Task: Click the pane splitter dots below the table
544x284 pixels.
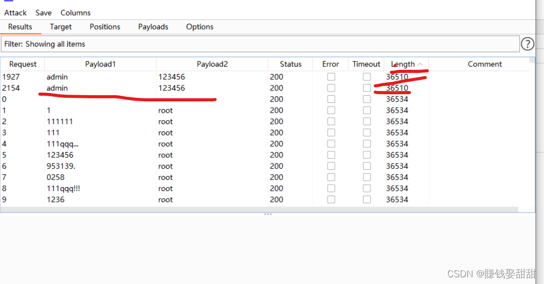Action: click(268, 214)
